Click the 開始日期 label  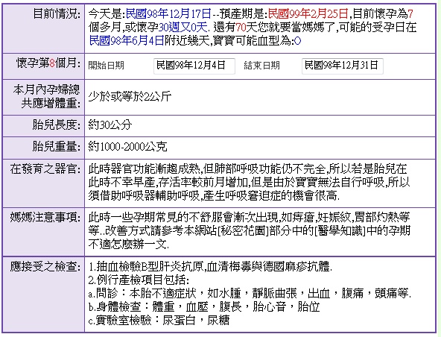(x=106, y=66)
